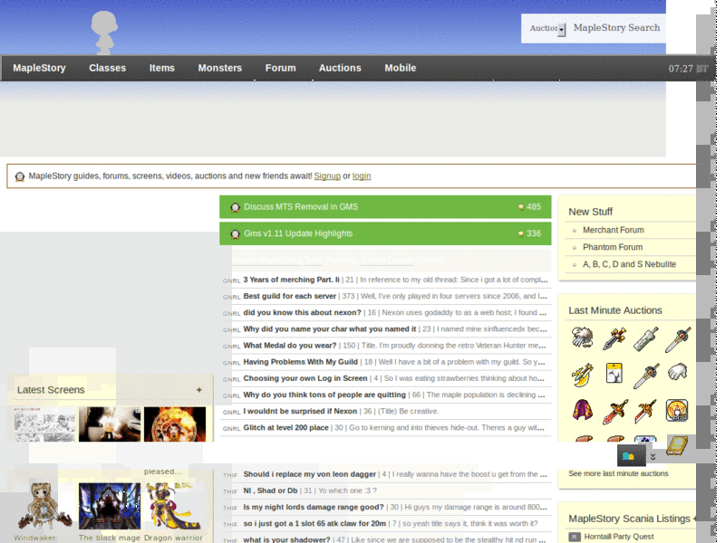The height and width of the screenshot is (543, 725).
Task: Open A, B, C, D and S Nebulite
Action: [629, 264]
